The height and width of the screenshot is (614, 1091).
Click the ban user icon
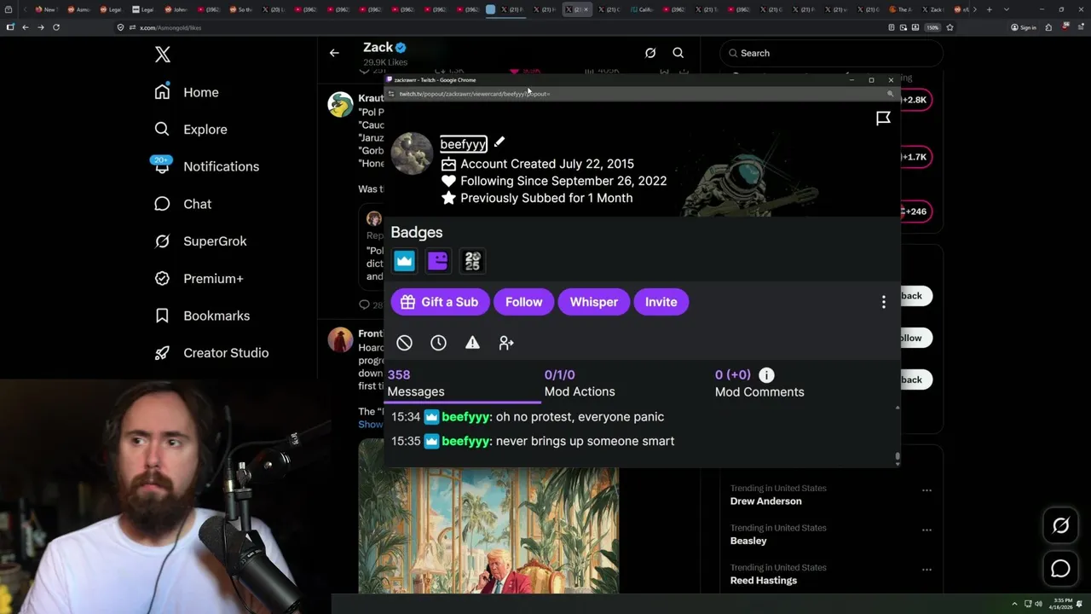(405, 343)
